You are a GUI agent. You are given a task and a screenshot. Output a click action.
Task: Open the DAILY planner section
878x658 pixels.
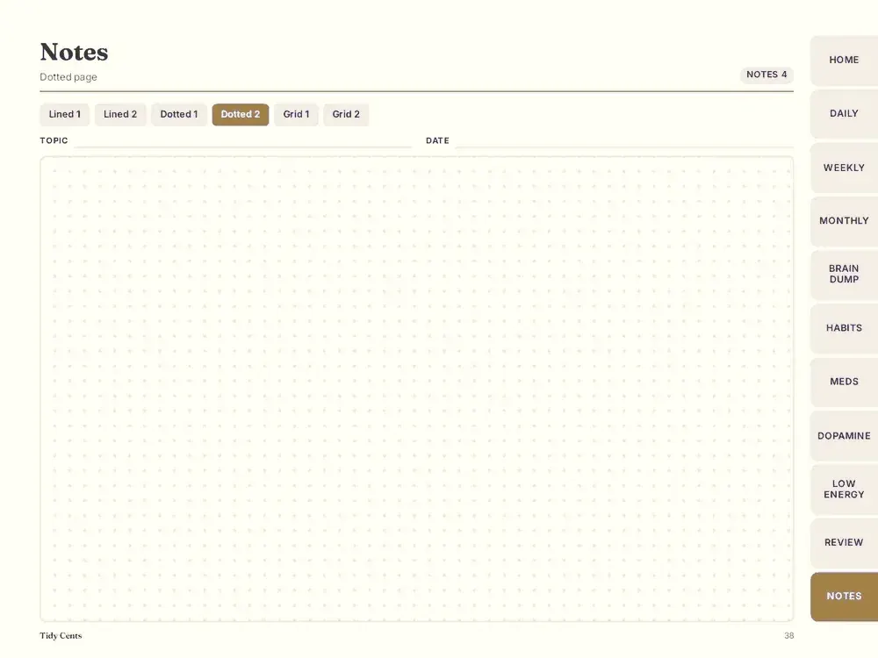pyautogui.click(x=844, y=113)
